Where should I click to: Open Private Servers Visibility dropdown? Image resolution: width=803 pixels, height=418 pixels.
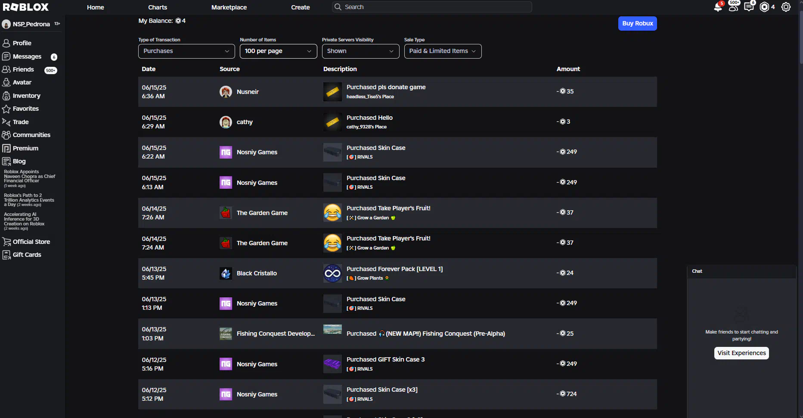click(x=360, y=51)
